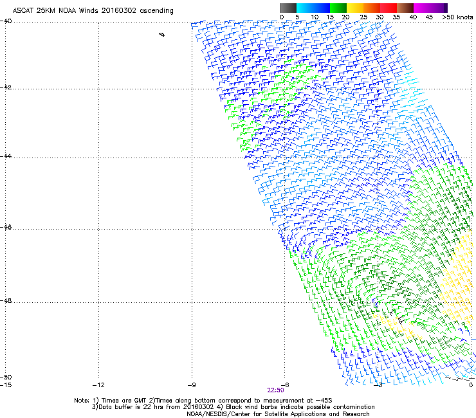
Task: Select the brown 35-40 knots legend swatch
Action: tap(405, 8)
